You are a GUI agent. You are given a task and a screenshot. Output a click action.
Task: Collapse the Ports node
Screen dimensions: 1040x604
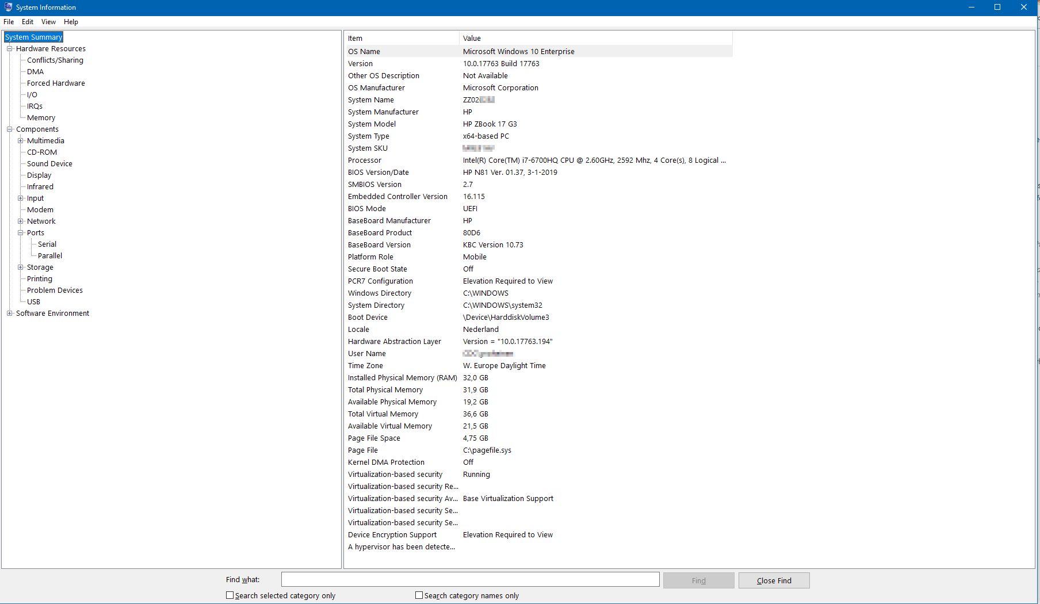tap(20, 233)
